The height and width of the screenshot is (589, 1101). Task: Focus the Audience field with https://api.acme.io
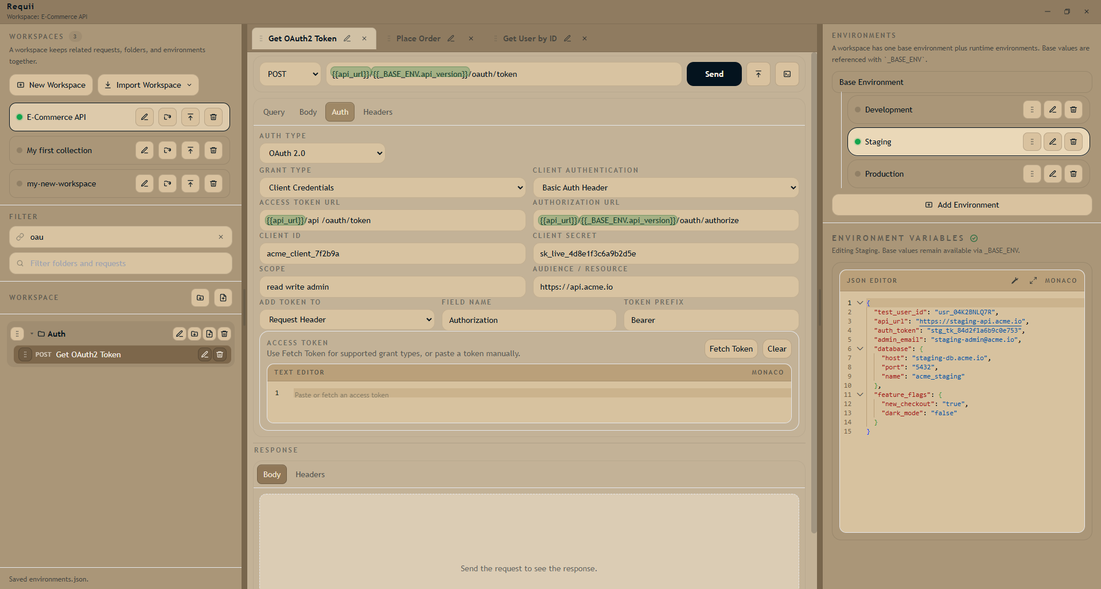(666, 287)
